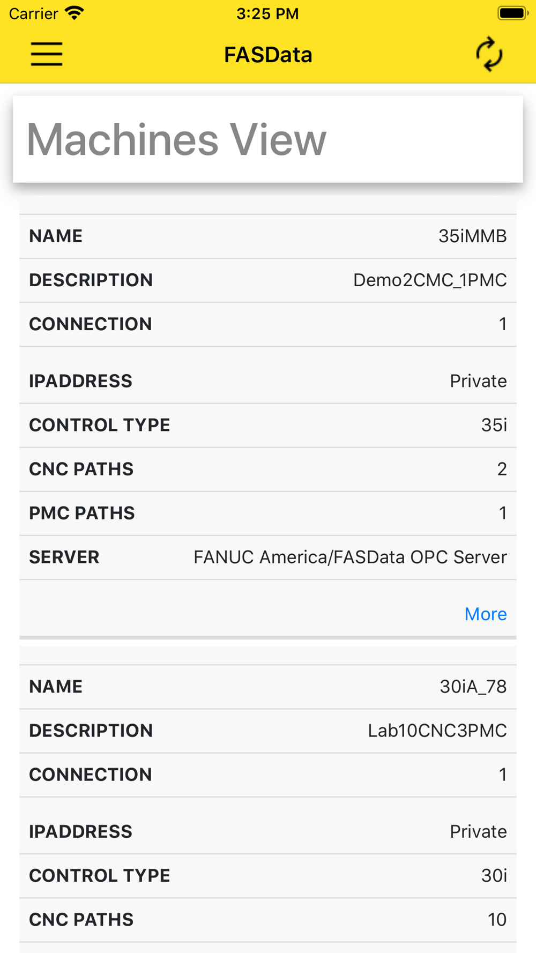Tap the CNC PATHS 2 row
The height and width of the screenshot is (953, 536).
point(268,469)
